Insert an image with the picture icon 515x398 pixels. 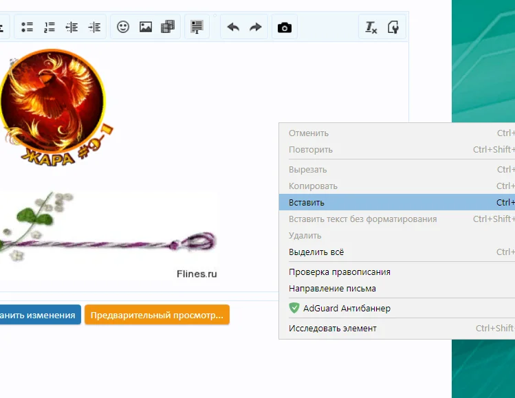[x=146, y=27]
